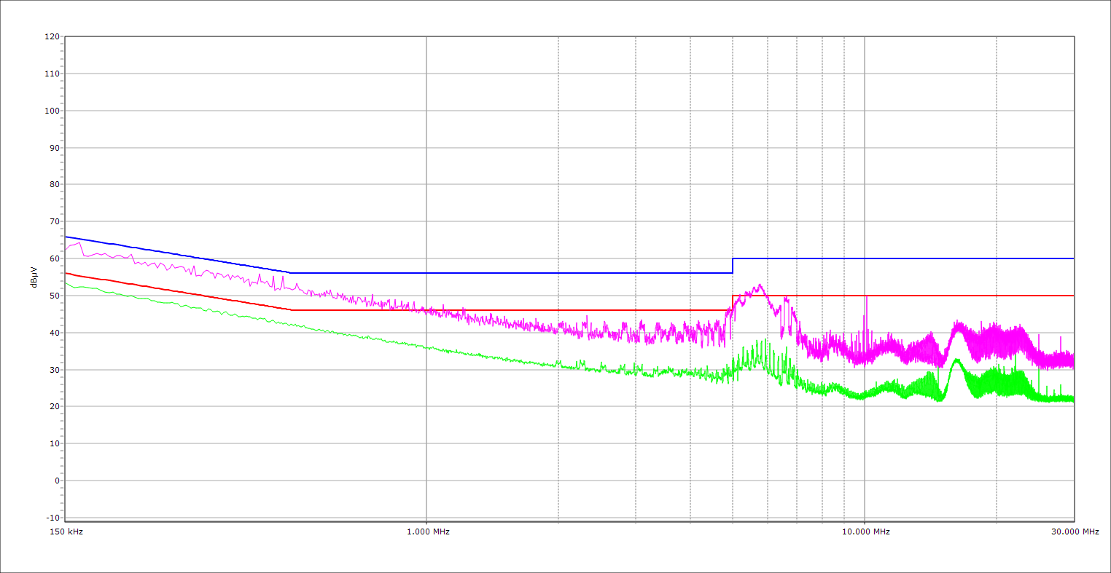Click the blue limit line's start at 150 kHz
This screenshot has height=573, width=1111.
point(66,237)
